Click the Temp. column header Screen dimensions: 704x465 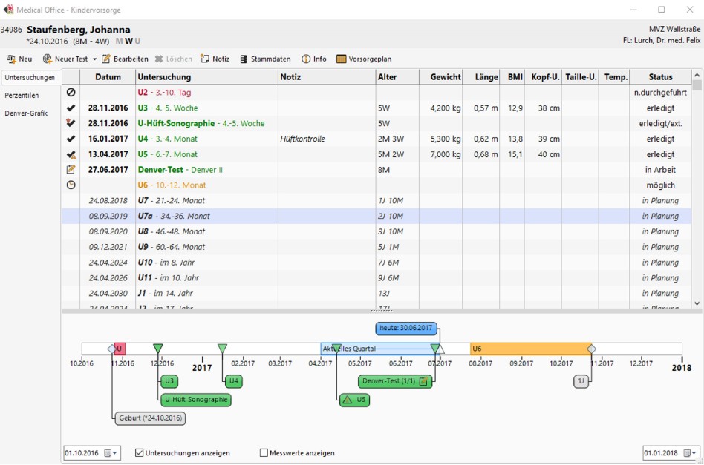[x=615, y=76]
